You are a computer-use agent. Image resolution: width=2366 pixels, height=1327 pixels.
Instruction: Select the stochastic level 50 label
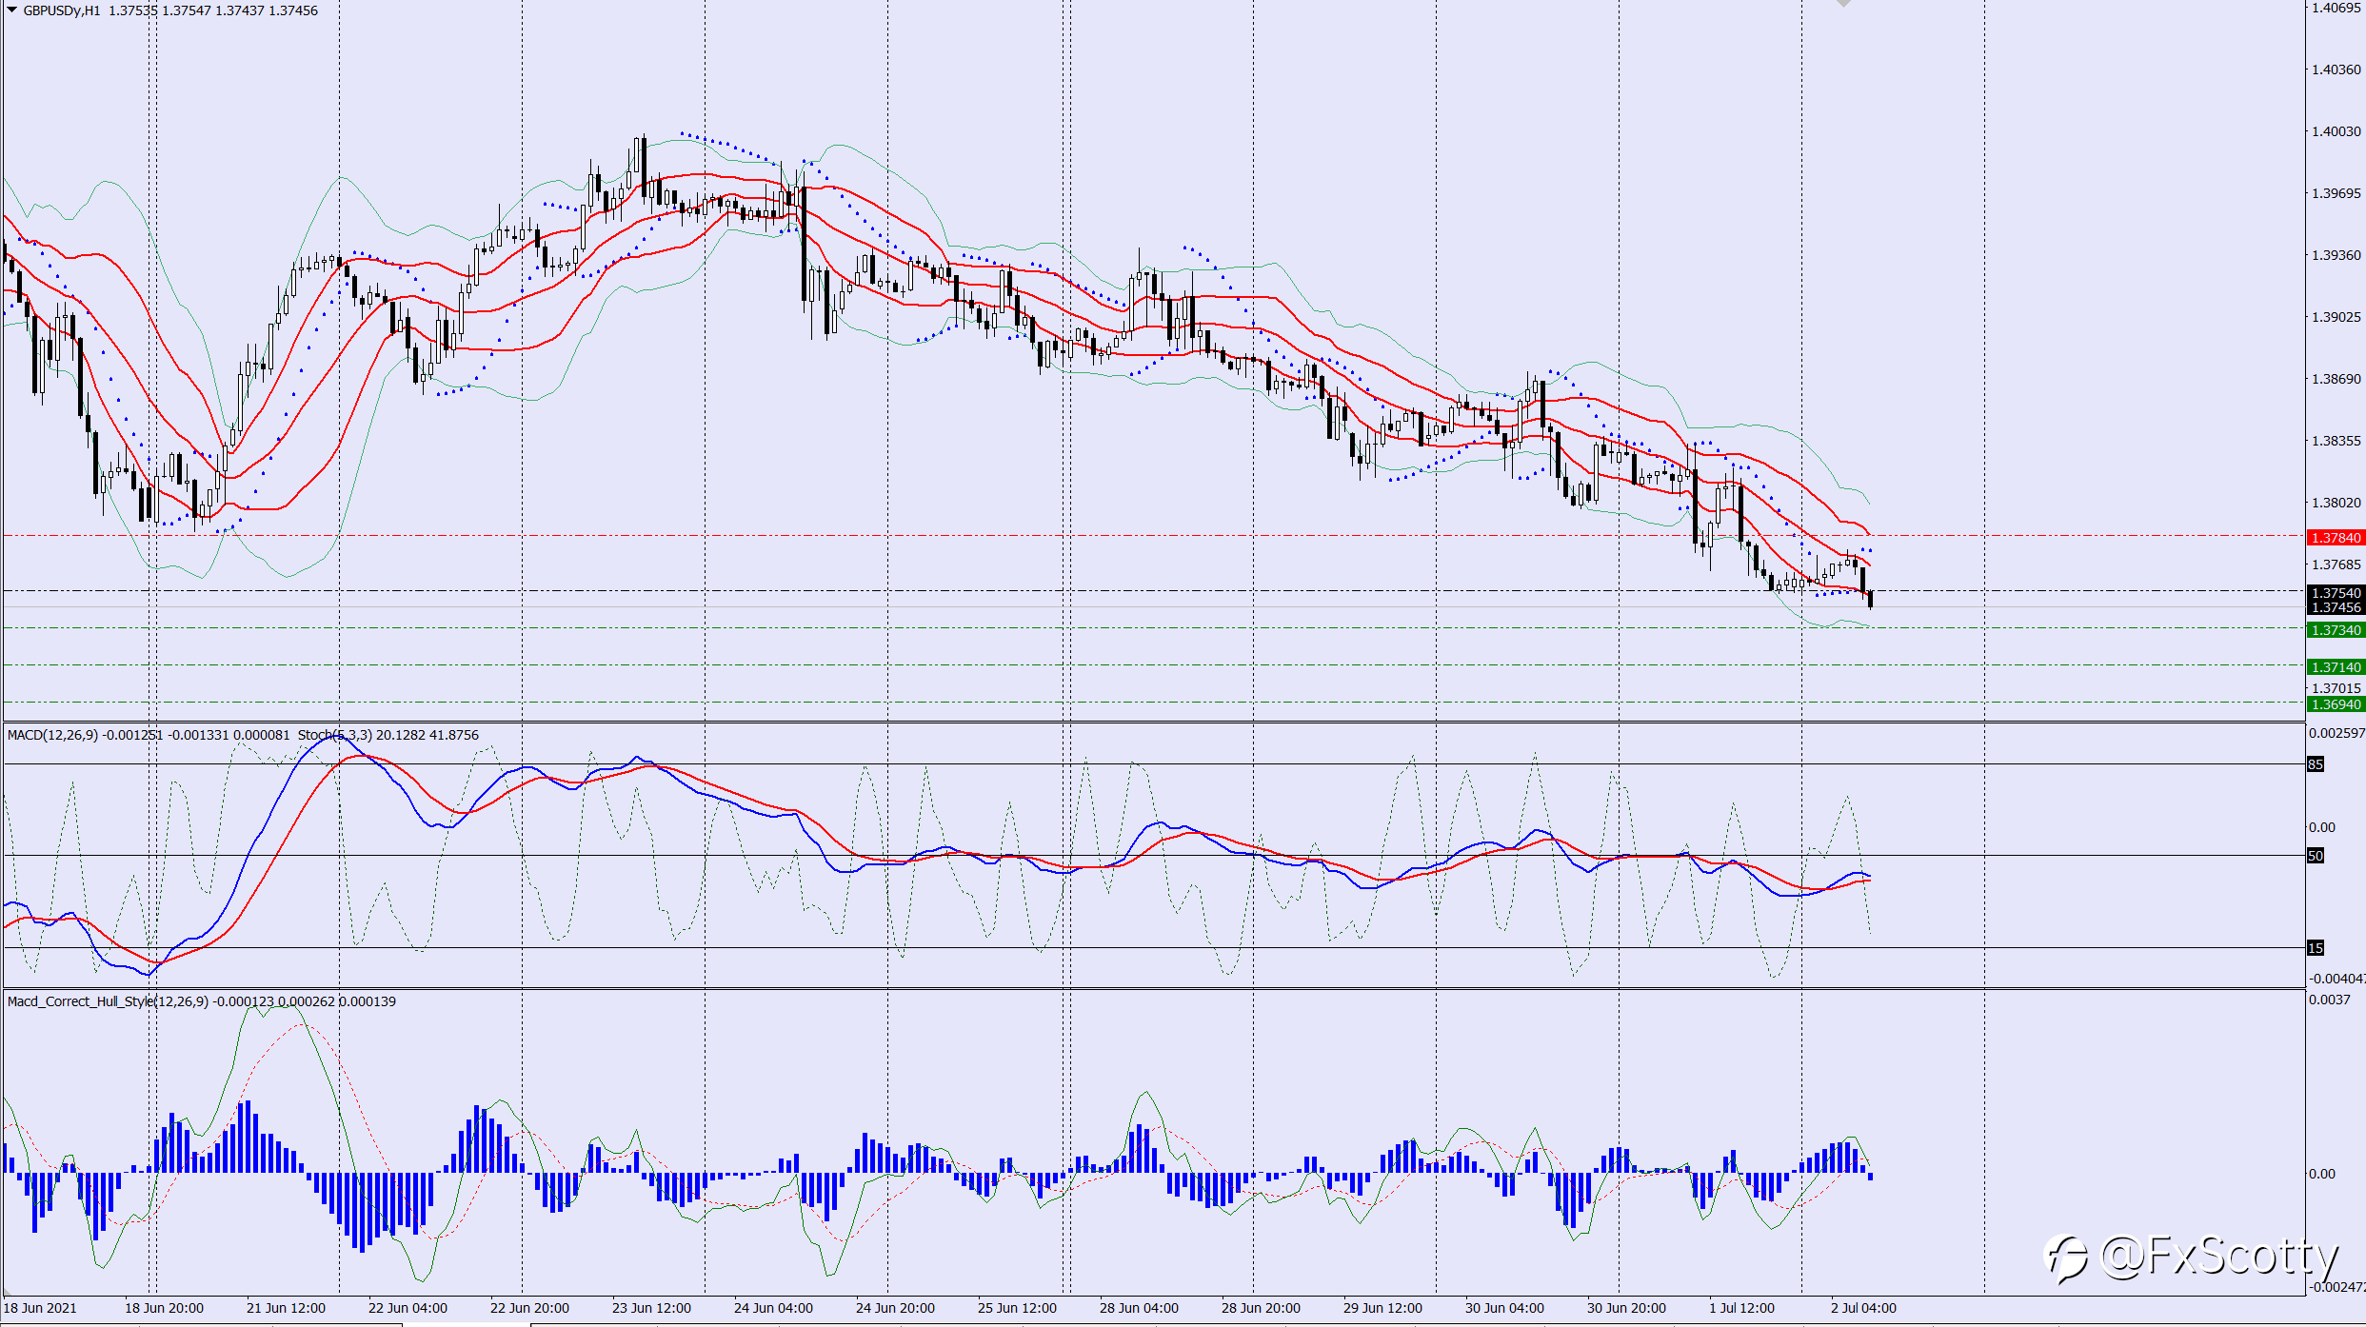coord(2316,856)
